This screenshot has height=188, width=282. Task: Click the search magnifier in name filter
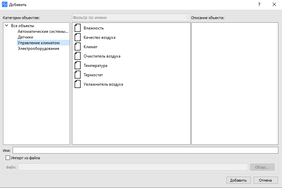pos(187,17)
